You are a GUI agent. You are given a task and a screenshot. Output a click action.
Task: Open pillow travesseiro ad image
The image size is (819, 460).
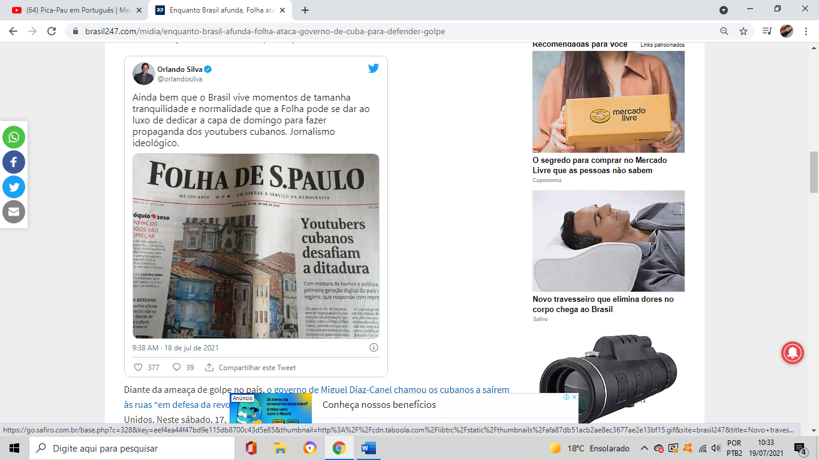click(x=609, y=241)
